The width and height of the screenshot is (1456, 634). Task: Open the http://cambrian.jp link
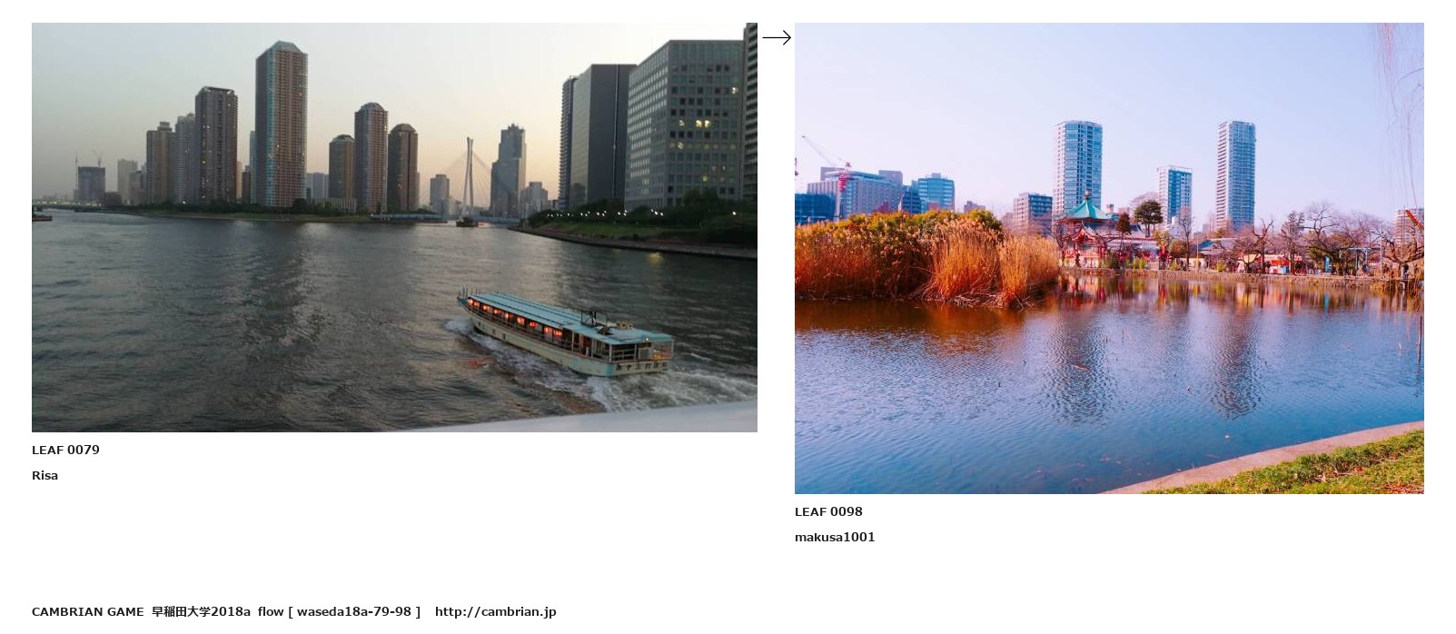pos(495,611)
